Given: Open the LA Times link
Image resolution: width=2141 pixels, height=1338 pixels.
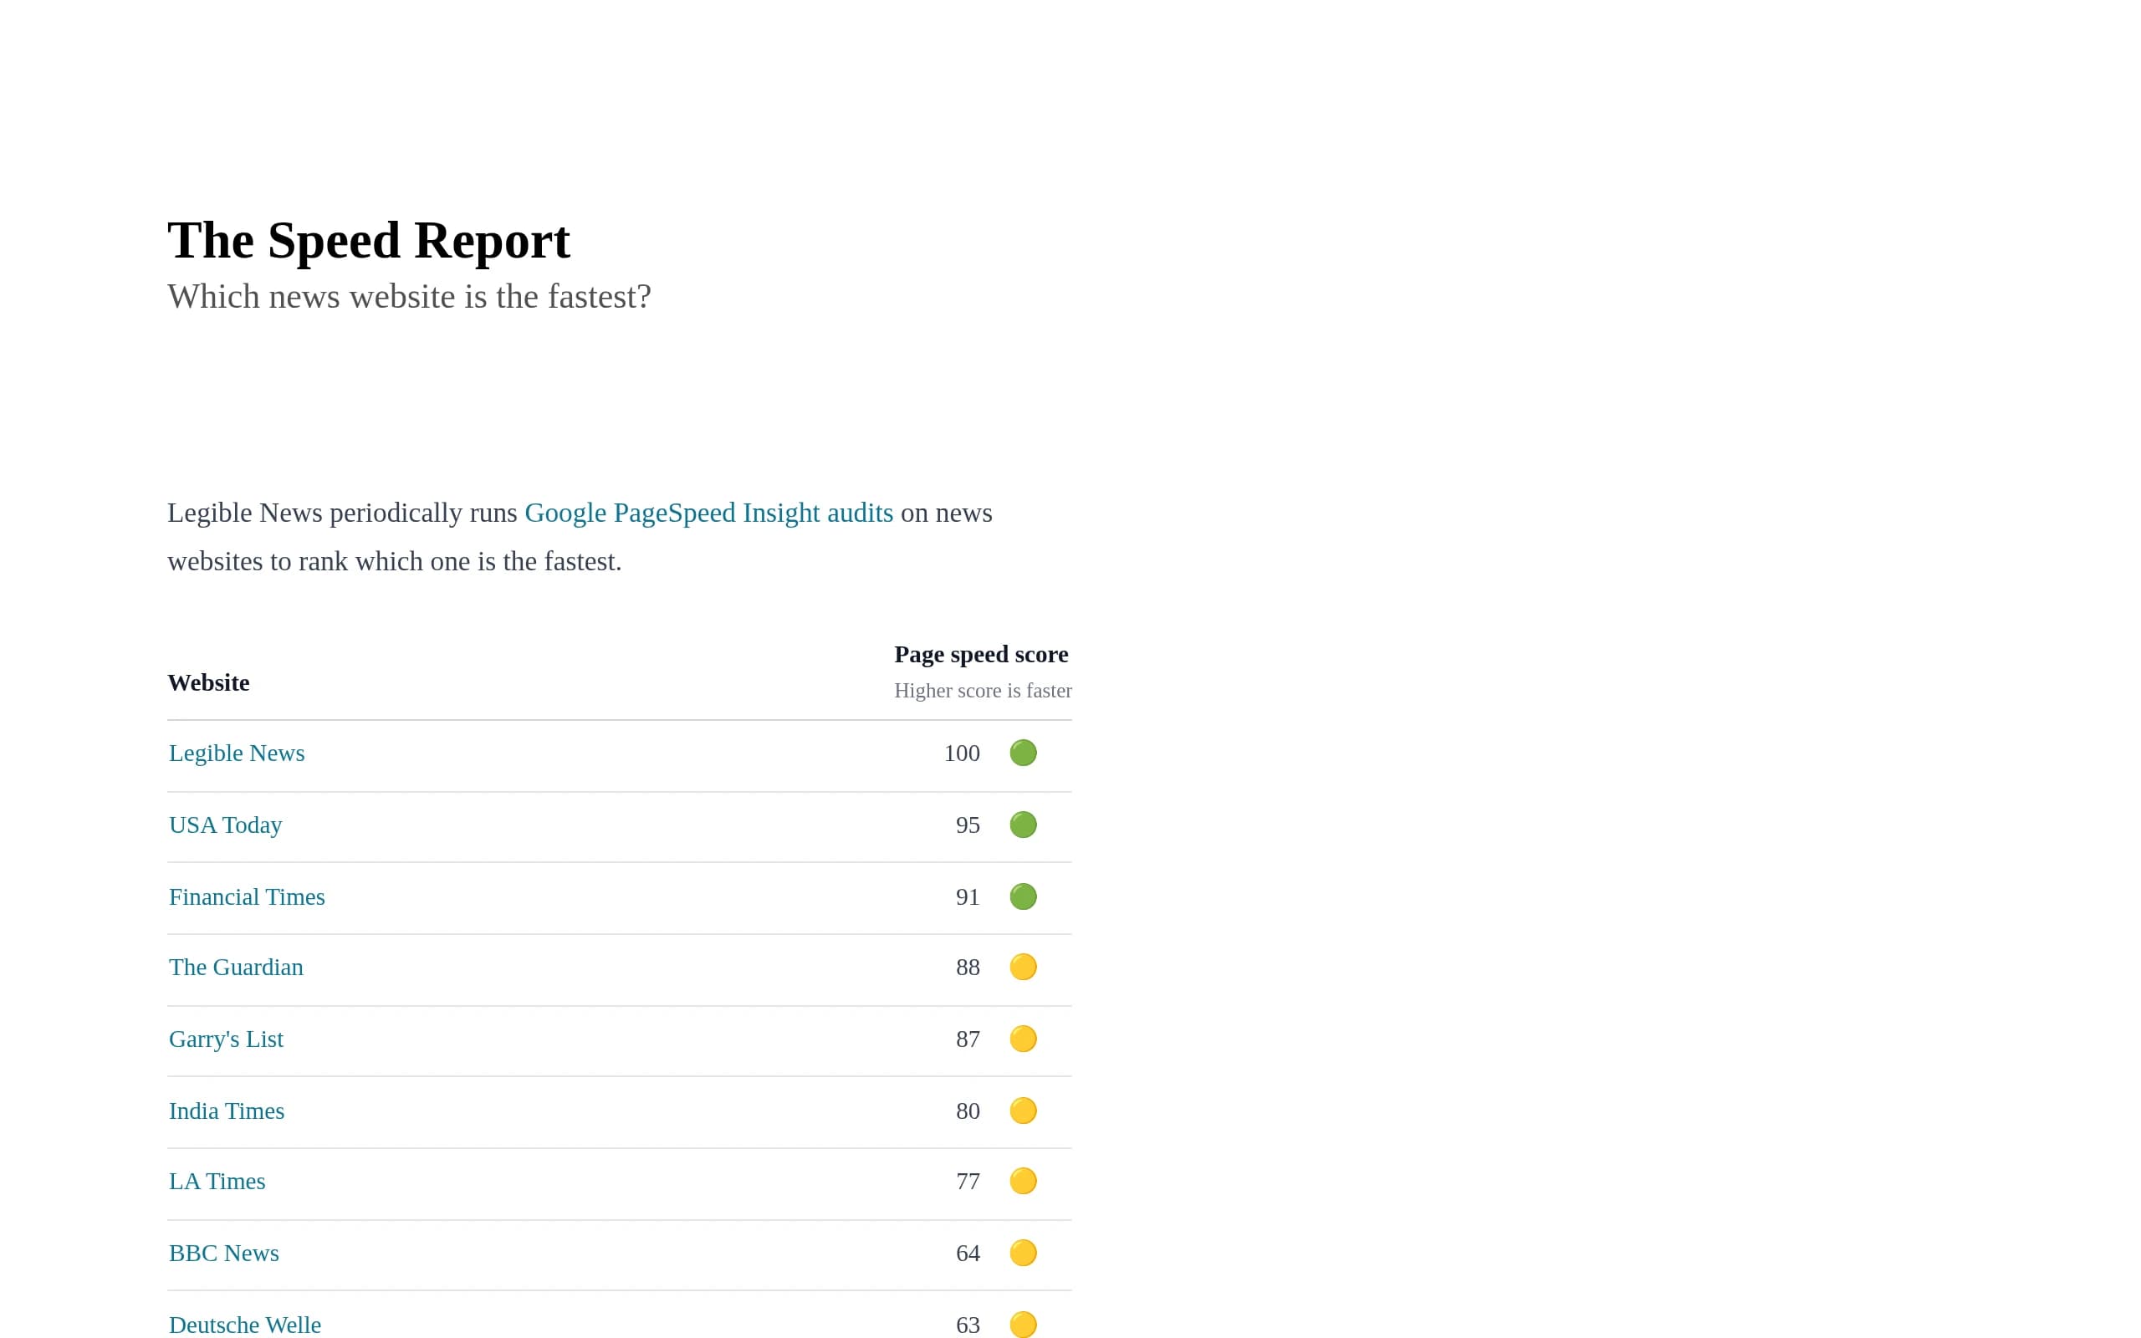Looking at the screenshot, I should point(217,1182).
